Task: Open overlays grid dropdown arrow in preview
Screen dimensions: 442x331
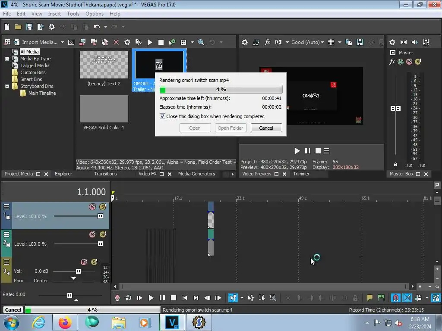Action: (340, 42)
